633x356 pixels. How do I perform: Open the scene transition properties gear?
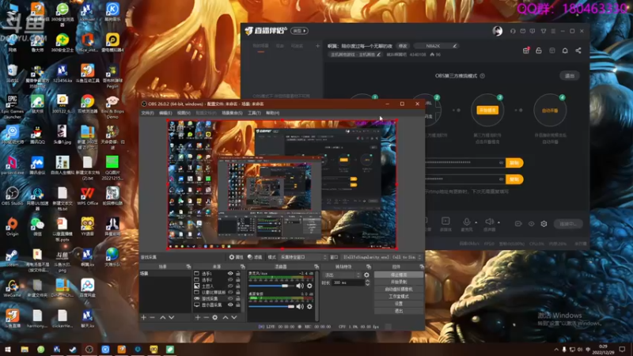[366, 275]
